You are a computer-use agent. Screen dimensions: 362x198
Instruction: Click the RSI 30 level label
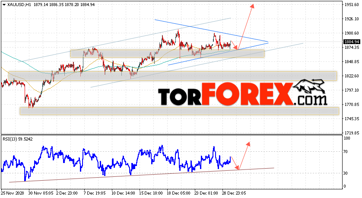[346, 173]
